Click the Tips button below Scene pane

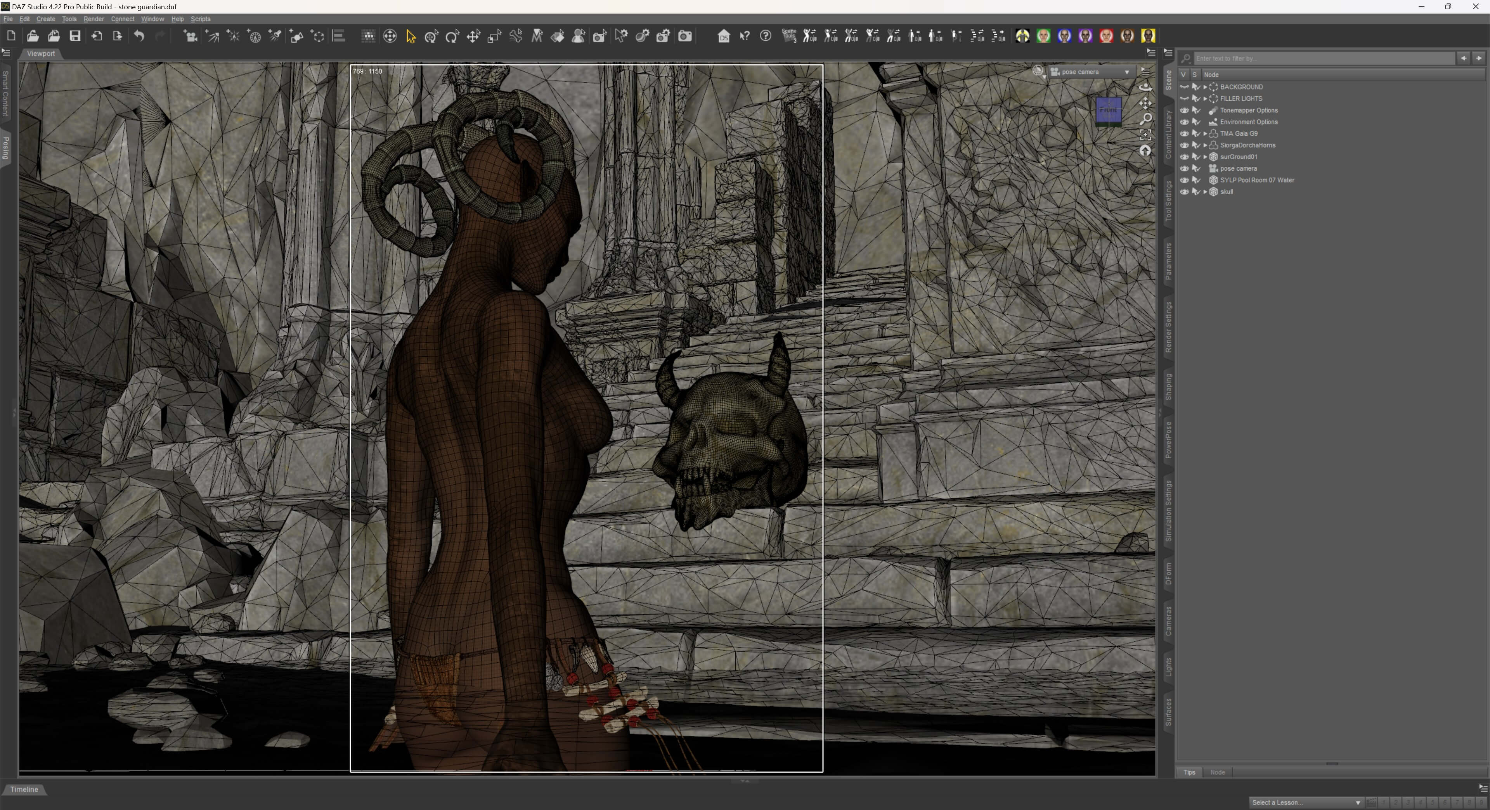pos(1189,772)
